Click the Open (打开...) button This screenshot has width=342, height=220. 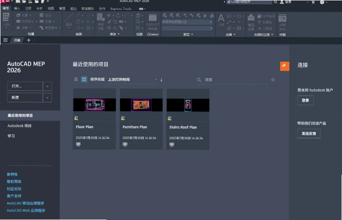(x=25, y=86)
